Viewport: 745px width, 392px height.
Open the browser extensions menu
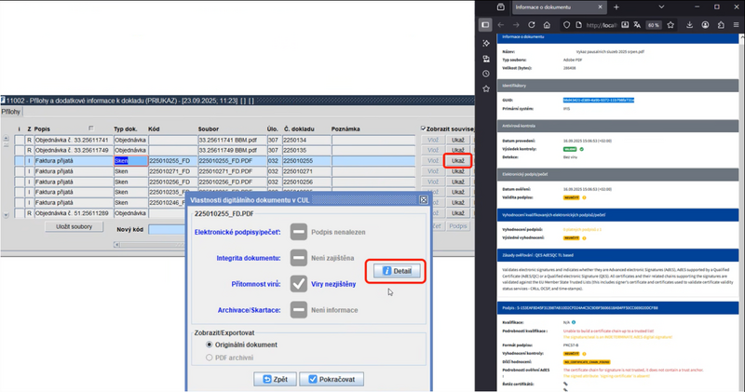tap(720, 25)
